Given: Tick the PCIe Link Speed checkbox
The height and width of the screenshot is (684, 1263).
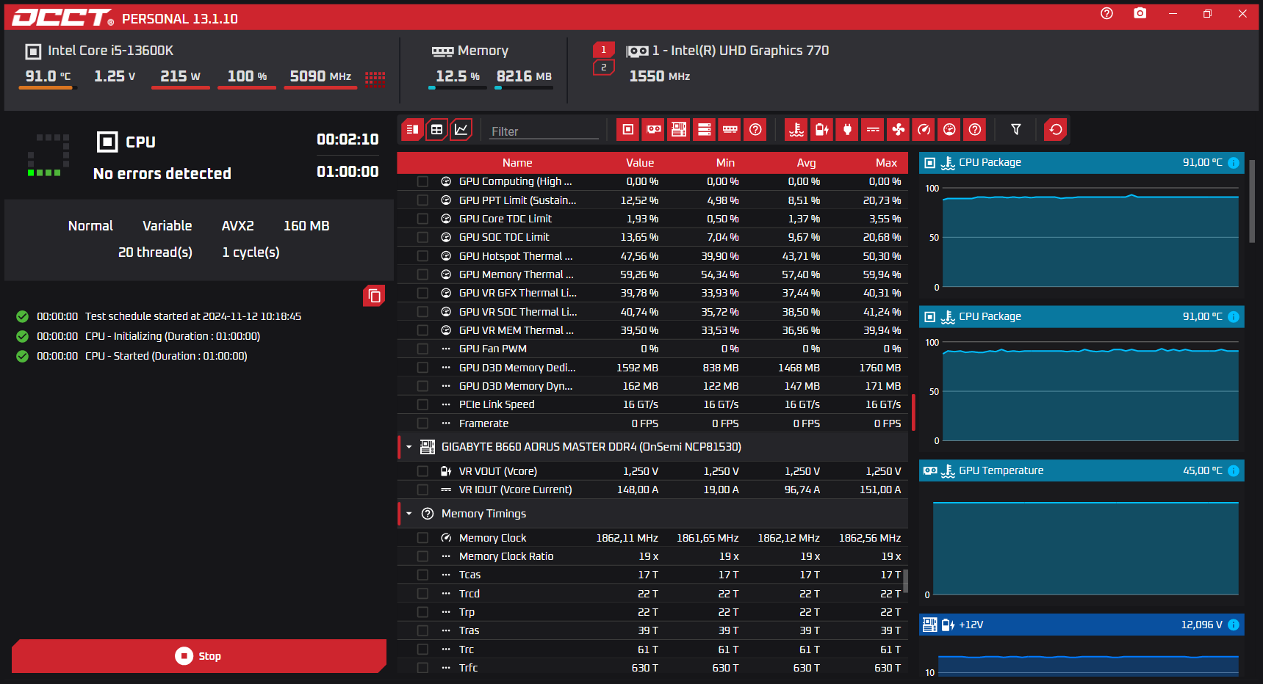Looking at the screenshot, I should pyautogui.click(x=422, y=404).
